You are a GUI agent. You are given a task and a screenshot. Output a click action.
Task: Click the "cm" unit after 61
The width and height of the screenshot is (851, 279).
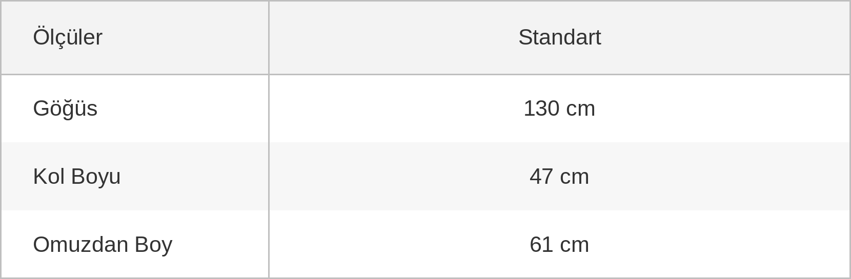tap(575, 245)
